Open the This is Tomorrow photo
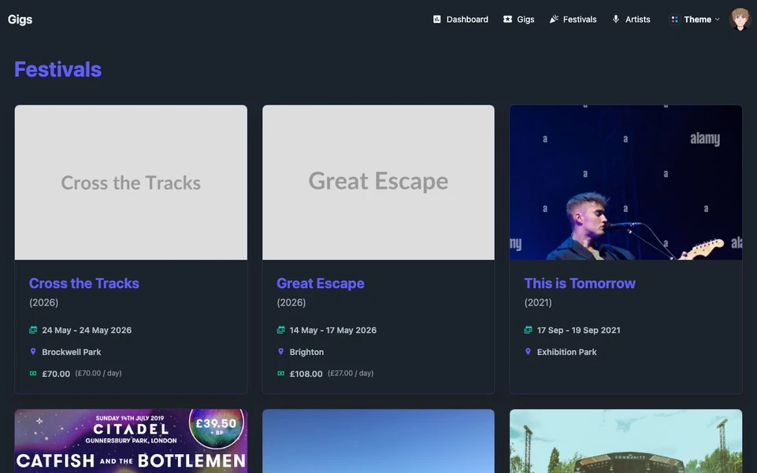757x473 pixels. [625, 183]
